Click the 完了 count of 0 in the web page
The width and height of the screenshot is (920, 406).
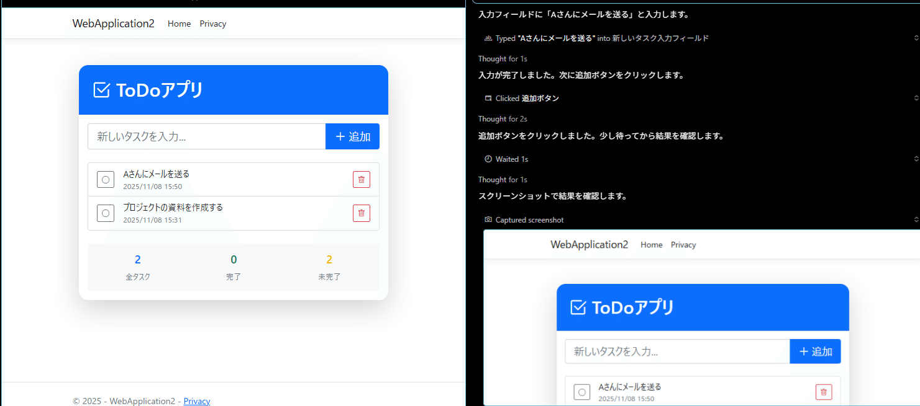pos(234,260)
